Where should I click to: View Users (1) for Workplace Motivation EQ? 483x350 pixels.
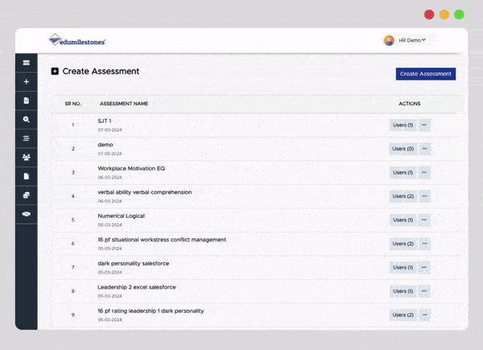(x=402, y=172)
